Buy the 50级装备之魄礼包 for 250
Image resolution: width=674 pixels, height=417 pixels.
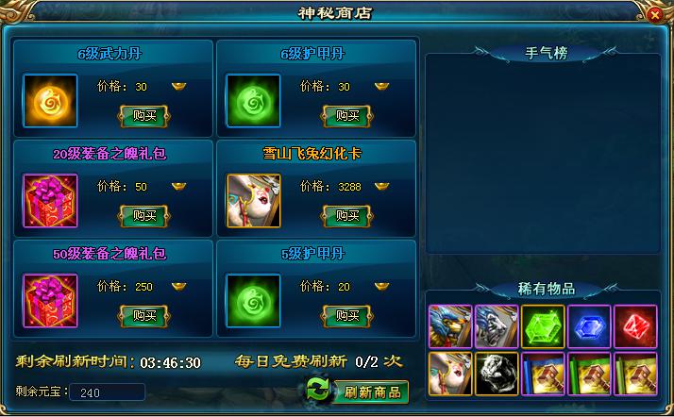[x=144, y=316]
